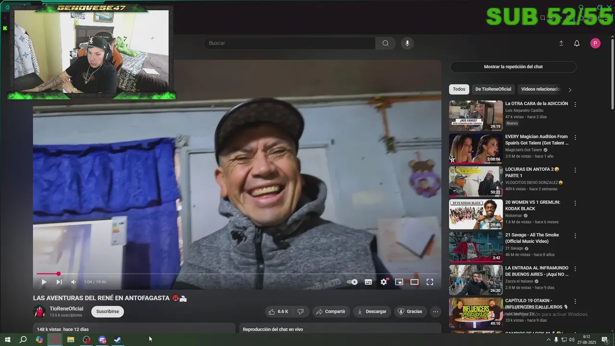Open options for La OTRA CARA de la ADICCIÓN

[575, 104]
